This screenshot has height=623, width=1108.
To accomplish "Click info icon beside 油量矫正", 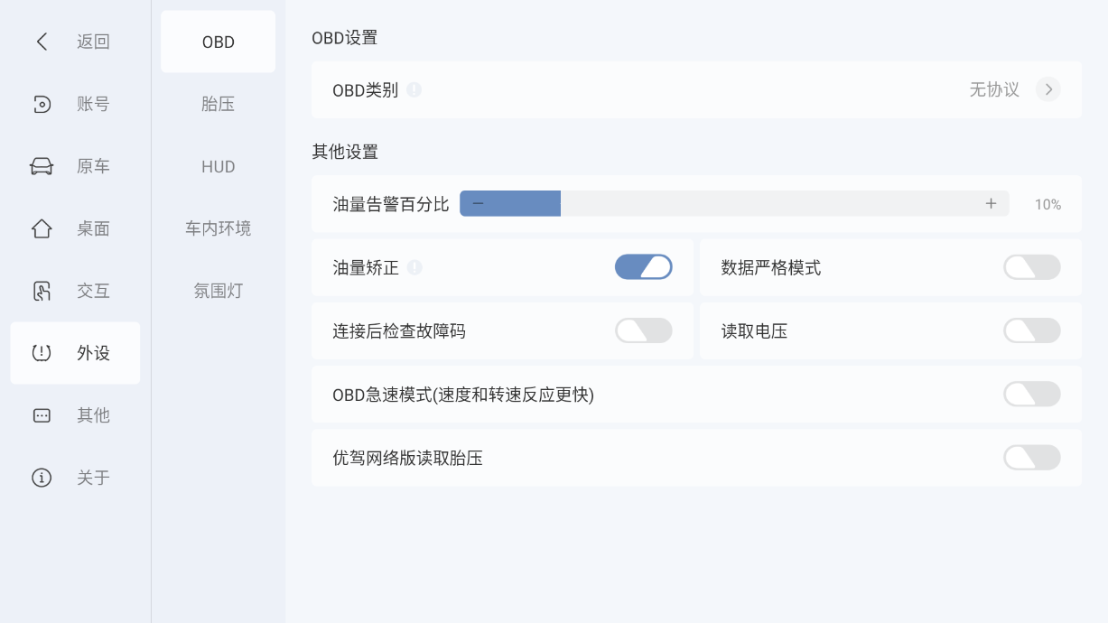I will point(414,267).
